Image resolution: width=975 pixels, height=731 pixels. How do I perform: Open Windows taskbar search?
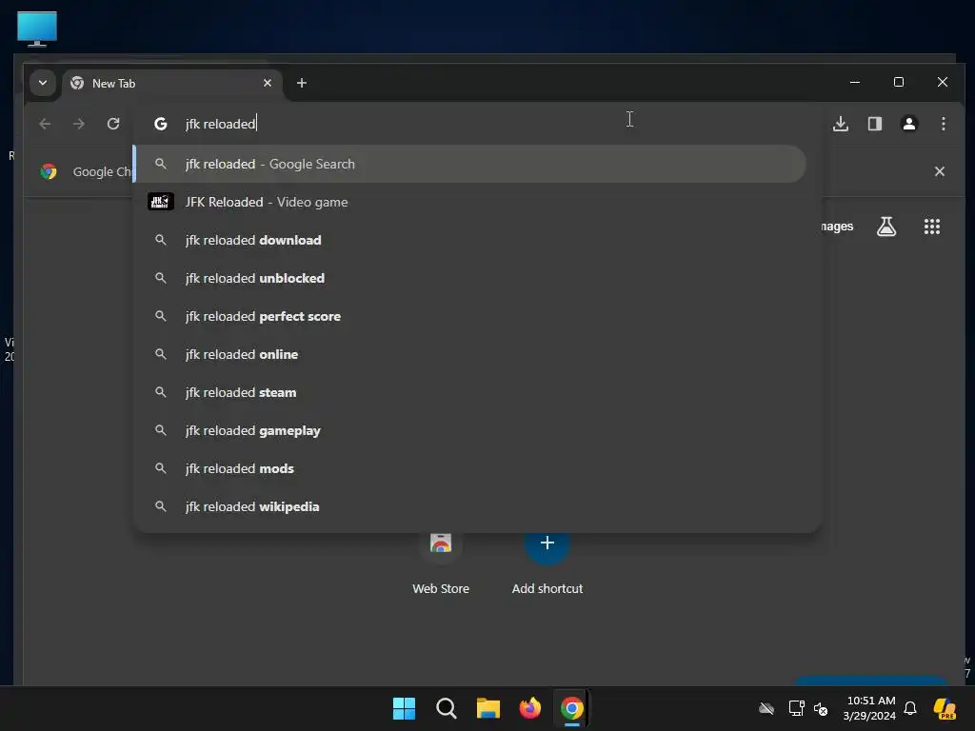click(446, 708)
